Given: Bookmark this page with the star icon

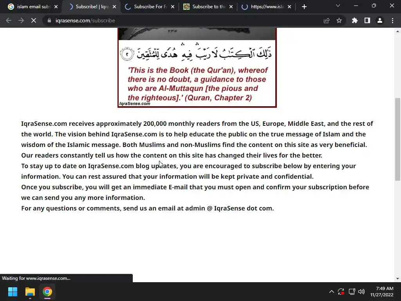Looking at the screenshot, I should coord(339,20).
